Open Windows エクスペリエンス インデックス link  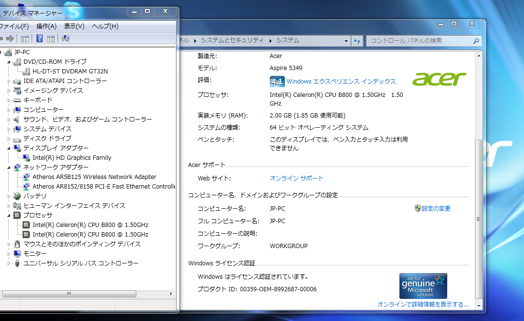click(341, 82)
